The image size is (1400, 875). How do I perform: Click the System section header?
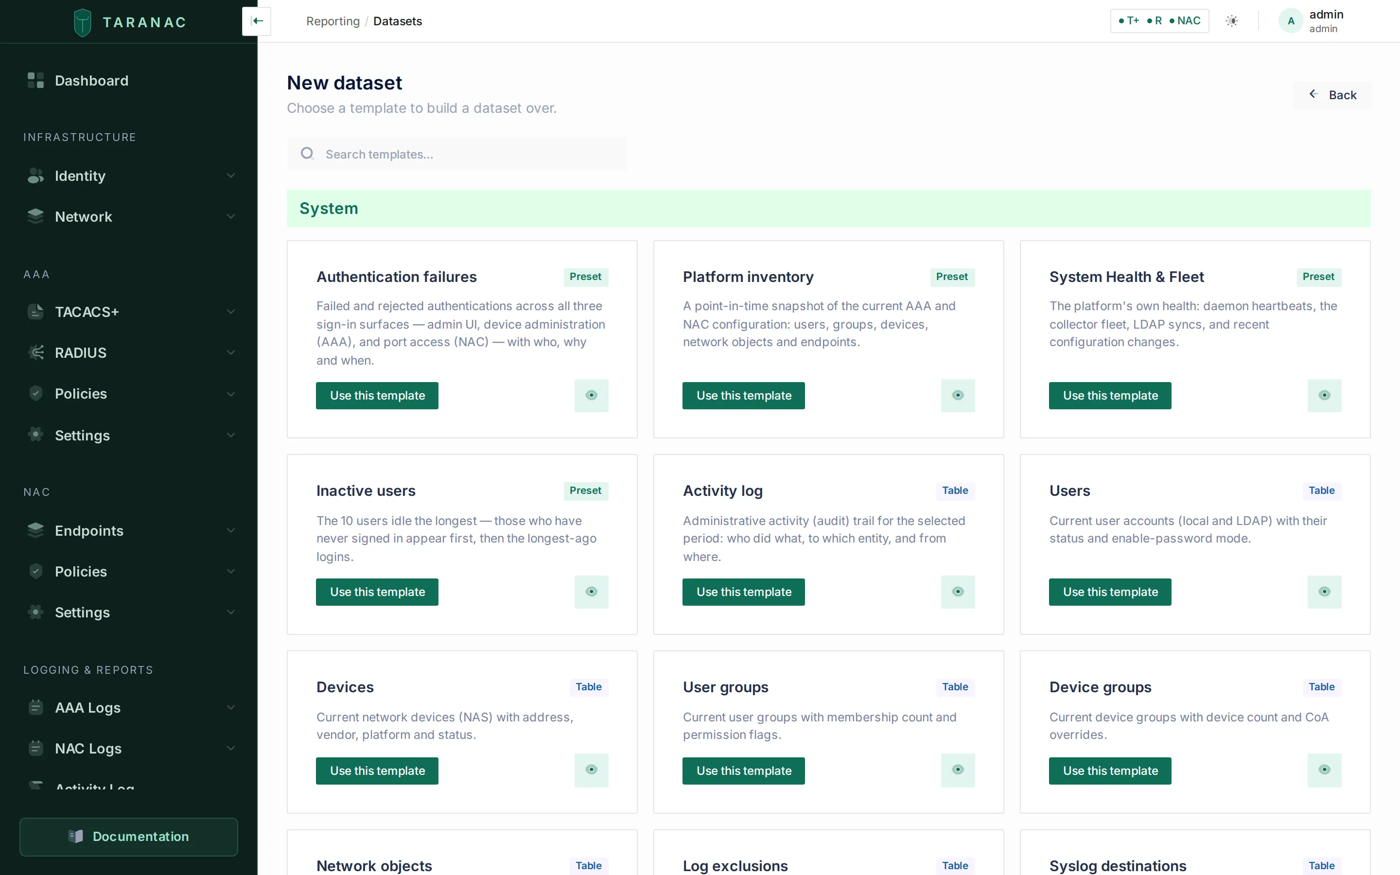click(x=828, y=209)
